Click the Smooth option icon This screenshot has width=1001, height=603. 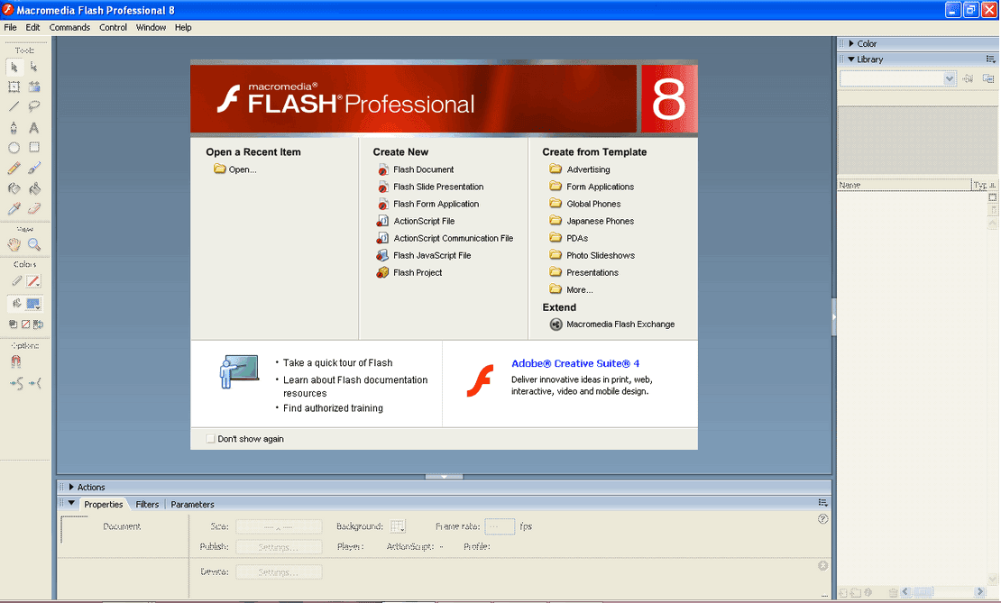(x=16, y=383)
